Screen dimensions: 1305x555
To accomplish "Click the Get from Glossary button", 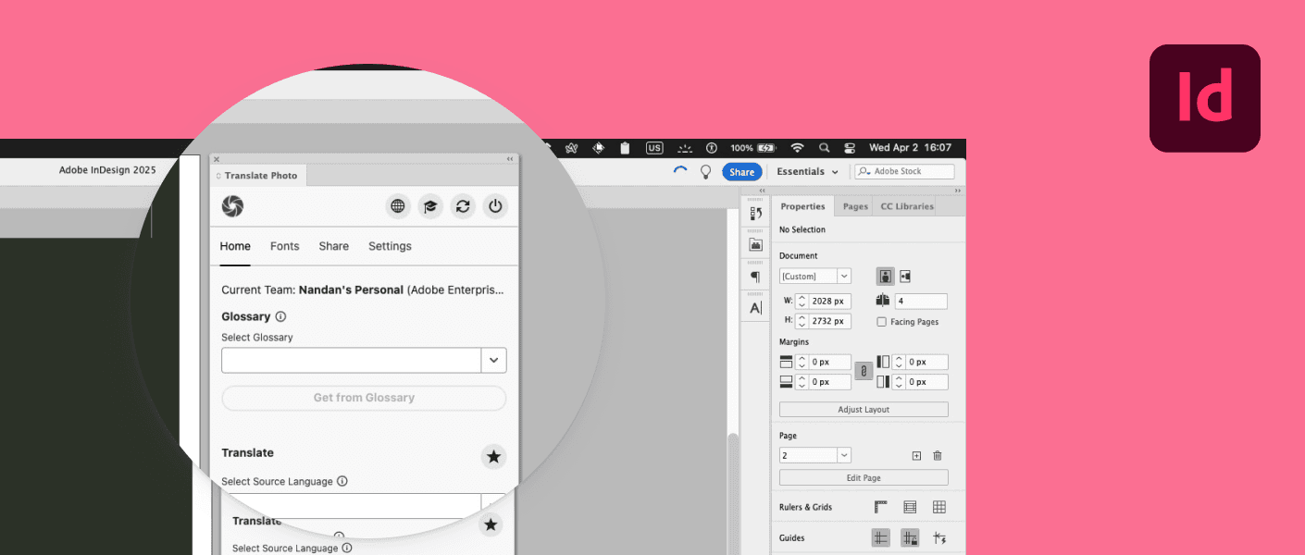I will [364, 398].
